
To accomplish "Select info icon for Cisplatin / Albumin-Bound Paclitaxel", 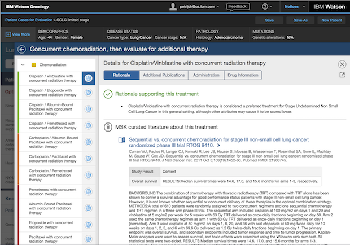I will pyautogui.click(x=89, y=109).
